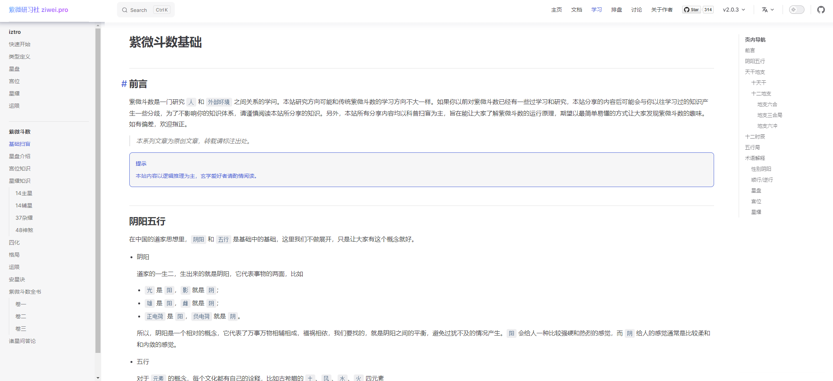
Task: Star the project via the GitHub Star icon
Action: pos(691,10)
